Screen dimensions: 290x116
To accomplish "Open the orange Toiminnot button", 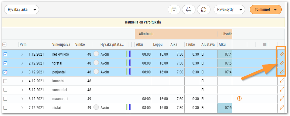I will pos(266,10).
